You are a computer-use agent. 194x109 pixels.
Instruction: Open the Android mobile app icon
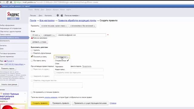click(x=58, y=15)
